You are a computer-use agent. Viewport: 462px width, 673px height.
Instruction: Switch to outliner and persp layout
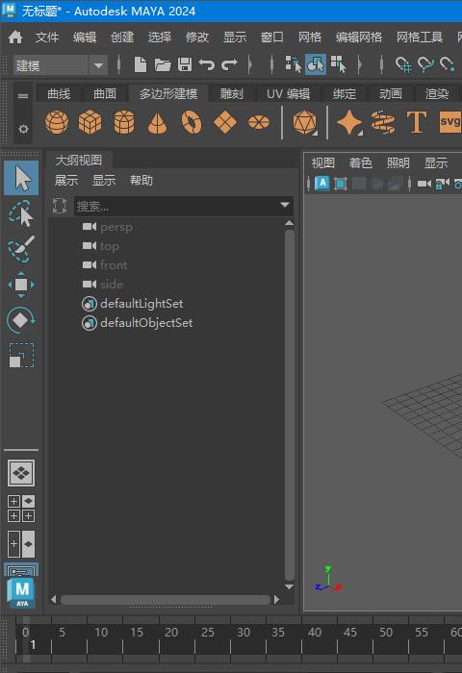tap(21, 544)
